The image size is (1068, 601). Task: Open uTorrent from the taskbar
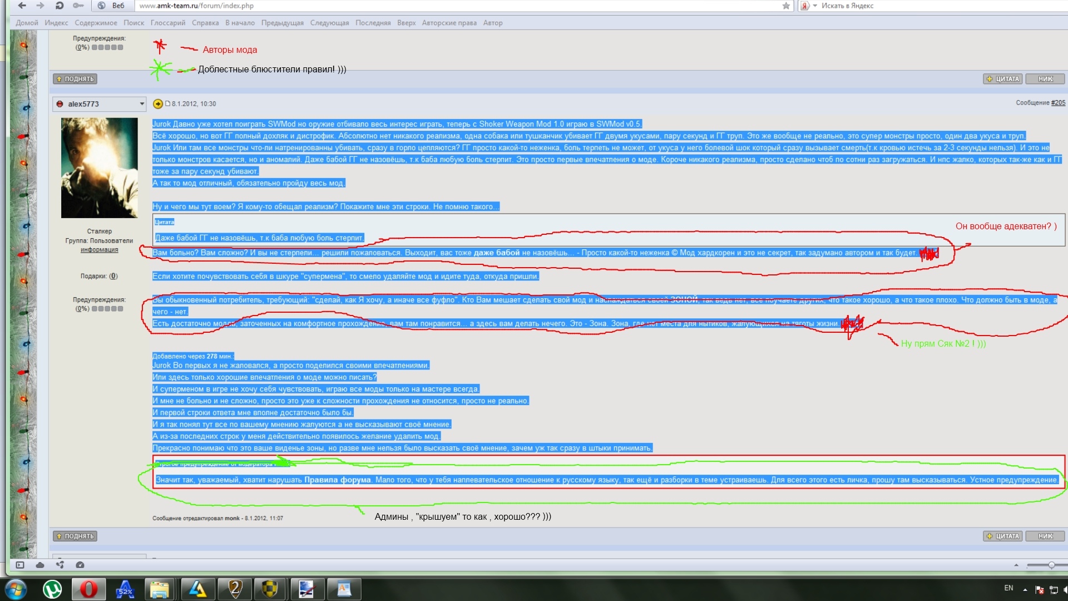tap(52, 589)
